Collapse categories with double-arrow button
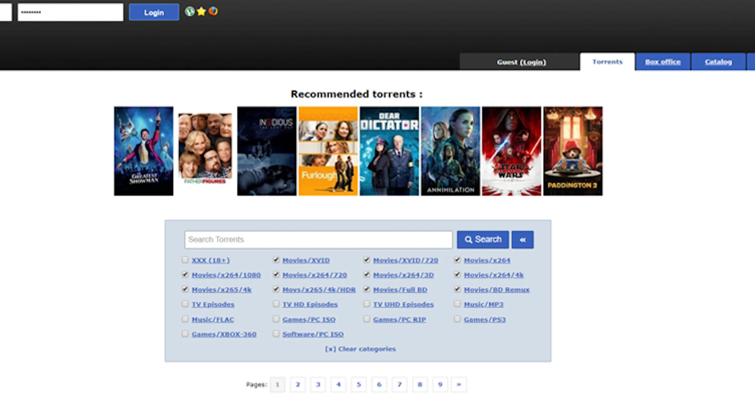 [x=522, y=240]
